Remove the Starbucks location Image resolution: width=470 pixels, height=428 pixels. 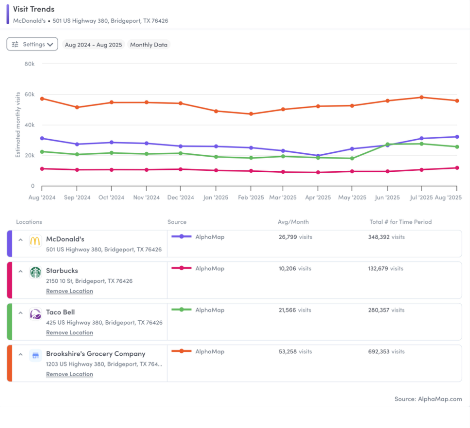click(69, 291)
